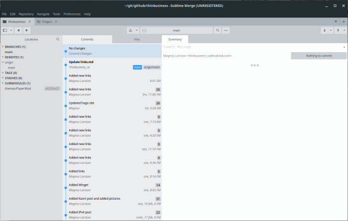This screenshot has height=221, width=348.
Task: Expand the TAGS section
Action: [2, 73]
